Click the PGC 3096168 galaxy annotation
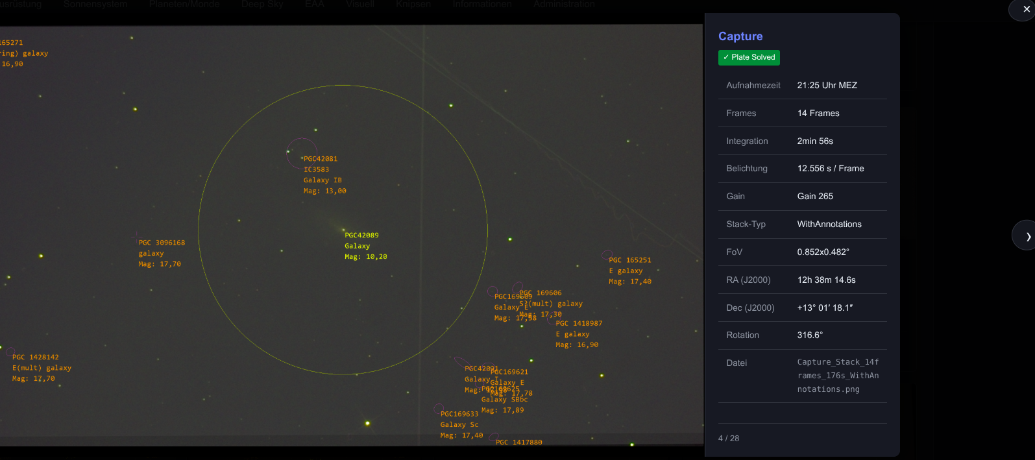 click(162, 253)
